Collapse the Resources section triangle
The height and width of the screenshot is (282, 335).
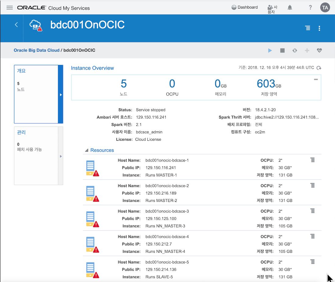(86, 150)
